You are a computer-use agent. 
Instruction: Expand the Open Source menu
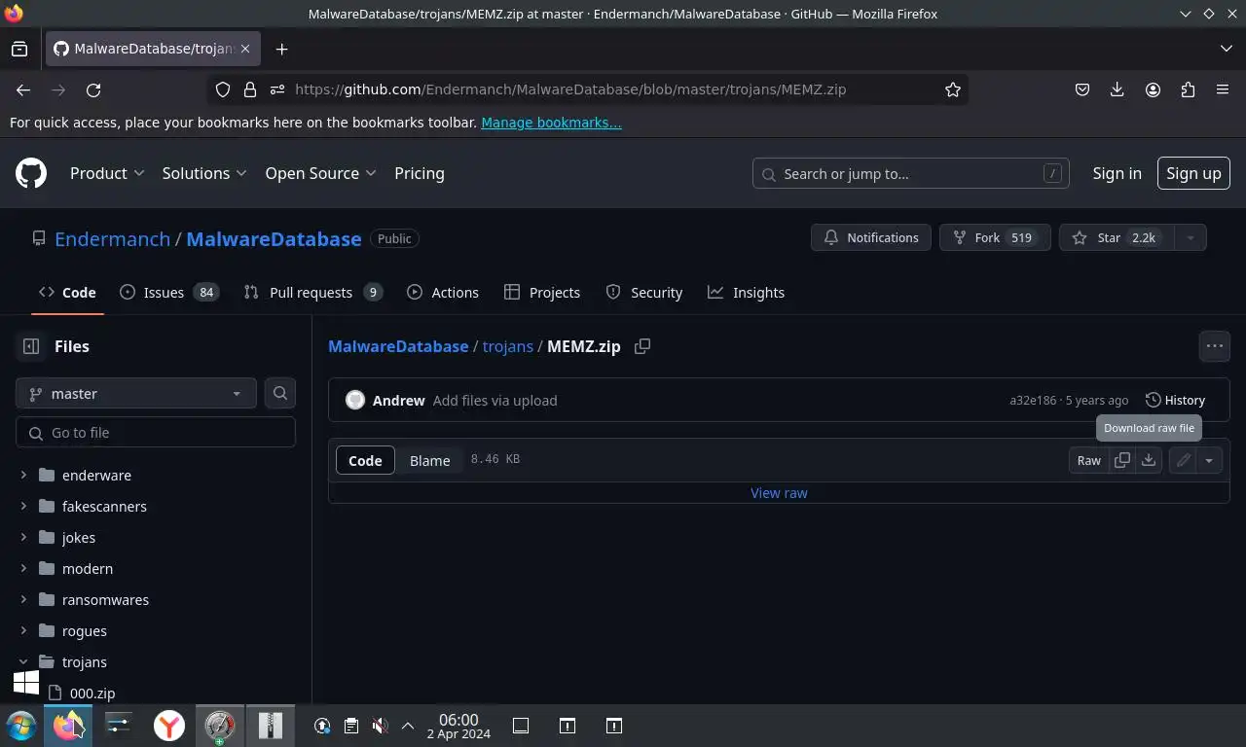(320, 173)
